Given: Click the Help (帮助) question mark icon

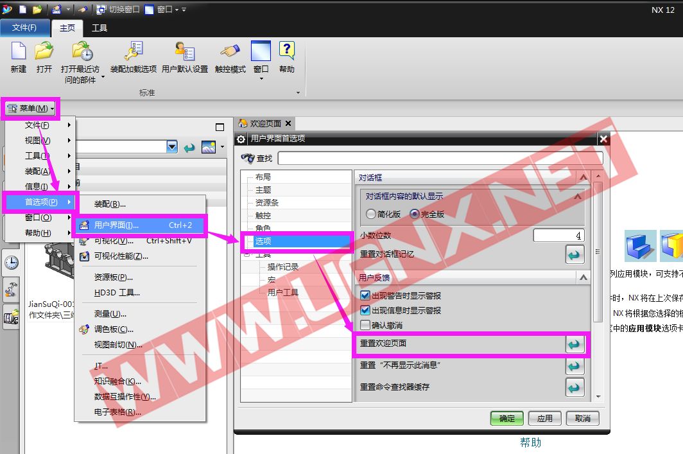Looking at the screenshot, I should coord(286,51).
